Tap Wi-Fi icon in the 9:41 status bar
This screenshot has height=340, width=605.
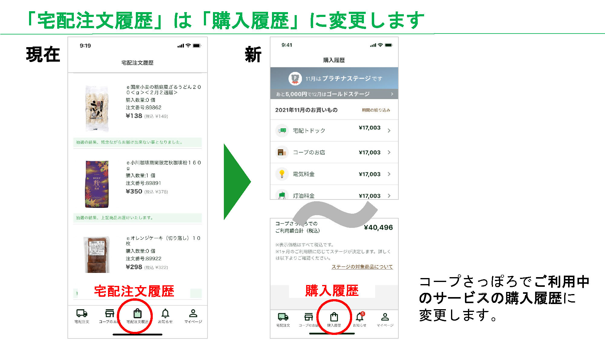click(380, 45)
